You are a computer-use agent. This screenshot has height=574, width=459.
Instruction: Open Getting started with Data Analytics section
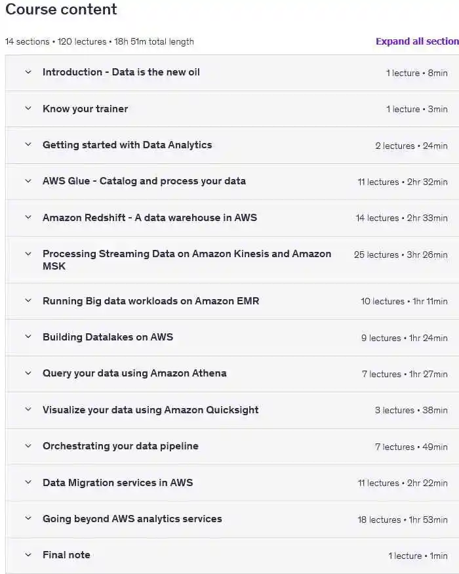(127, 145)
